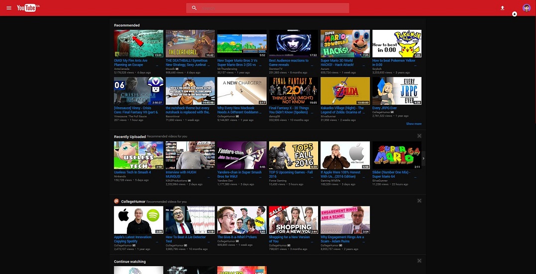This screenshot has height=274, width=536.
Task: Dismiss the CollegeHumor recommendations section
Action: [419, 201]
